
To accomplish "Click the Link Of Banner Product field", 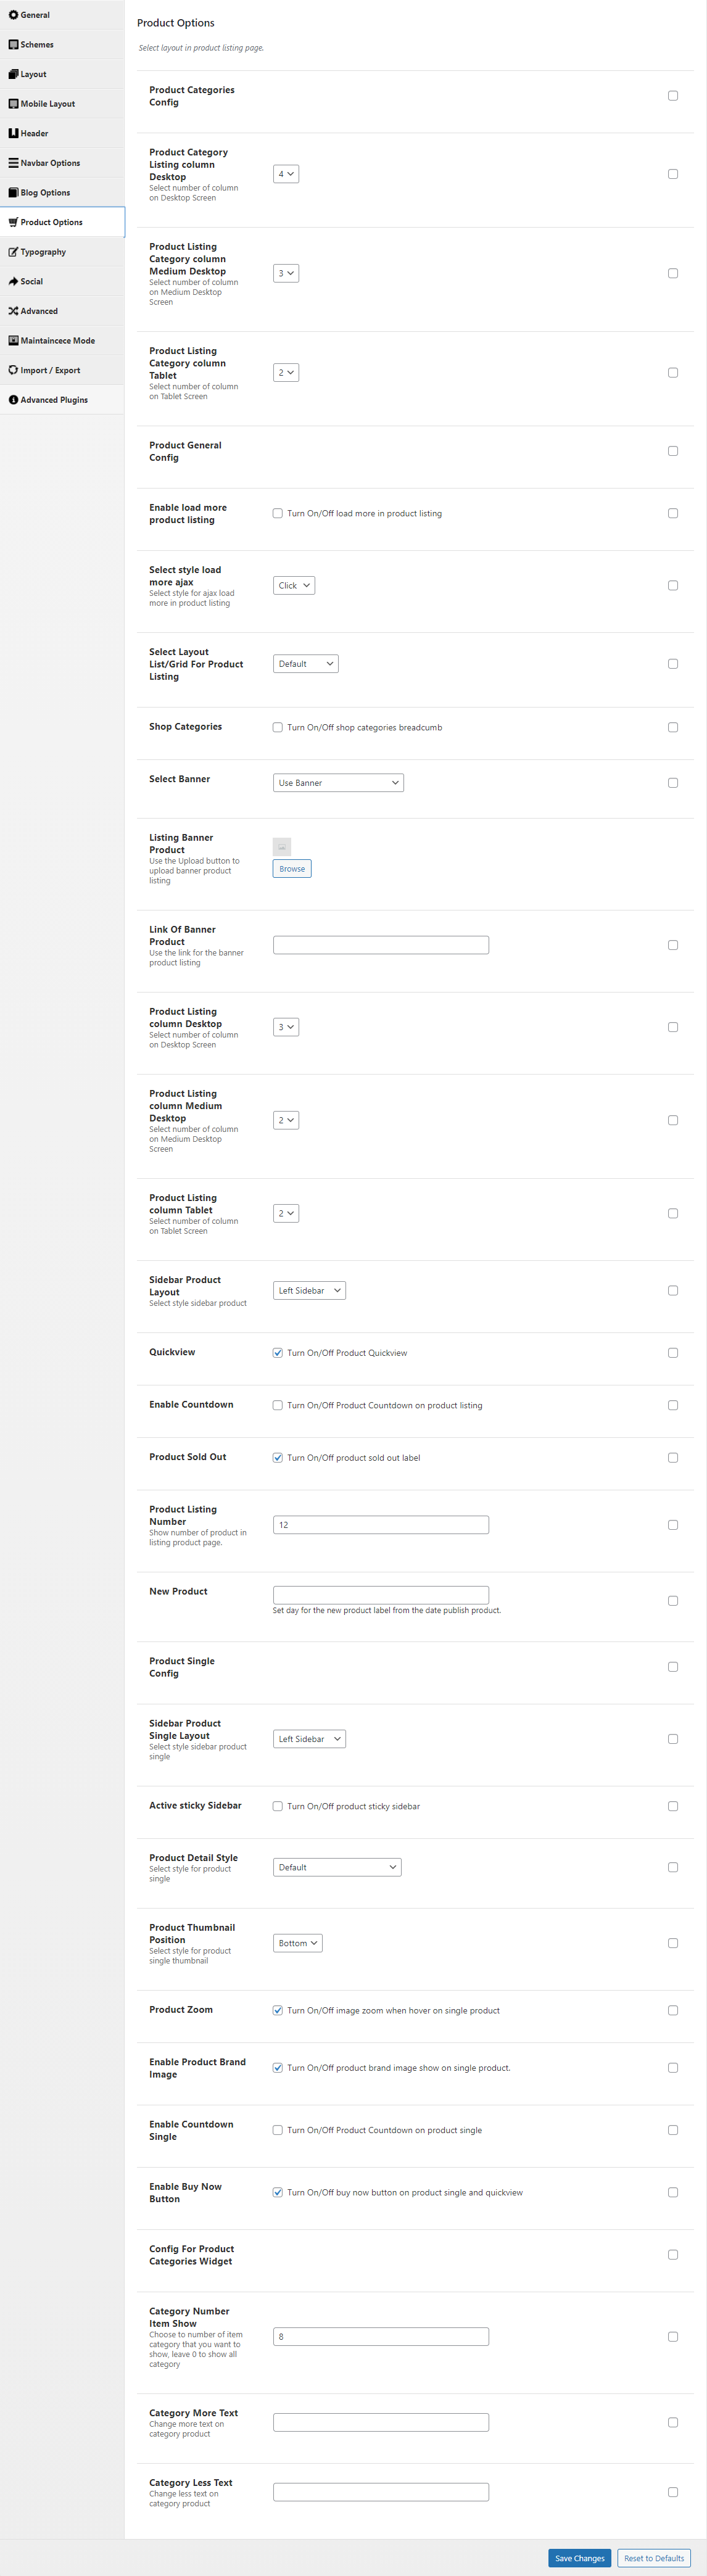I will coord(381,945).
